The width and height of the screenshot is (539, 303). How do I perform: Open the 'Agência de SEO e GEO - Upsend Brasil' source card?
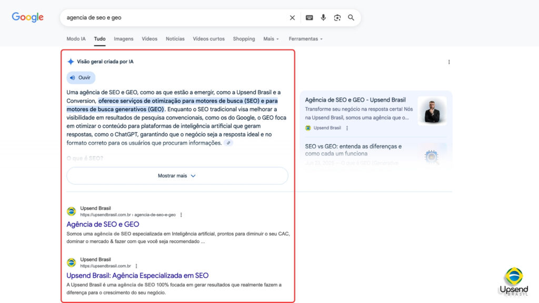355,100
